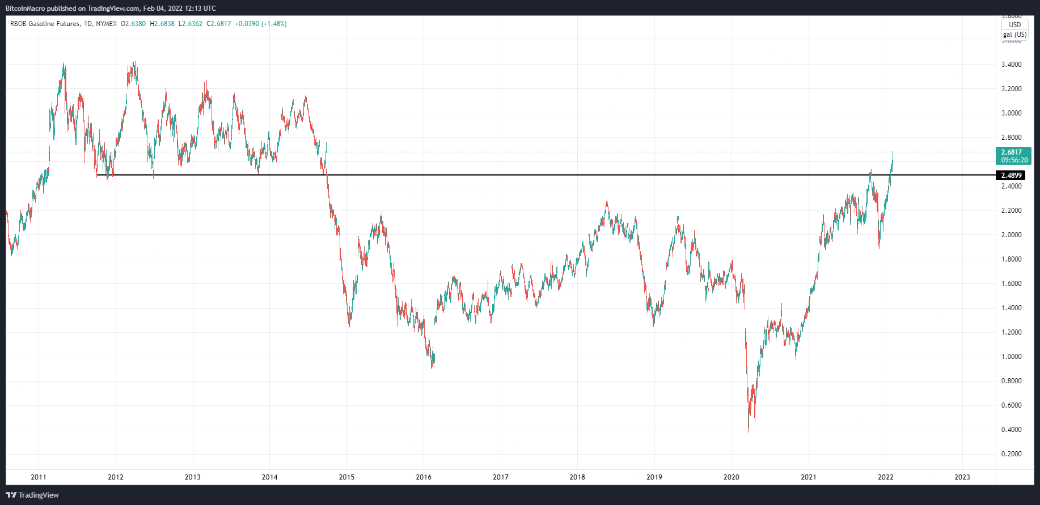Click the 1.0000 price axis label

pyautogui.click(x=1012, y=357)
